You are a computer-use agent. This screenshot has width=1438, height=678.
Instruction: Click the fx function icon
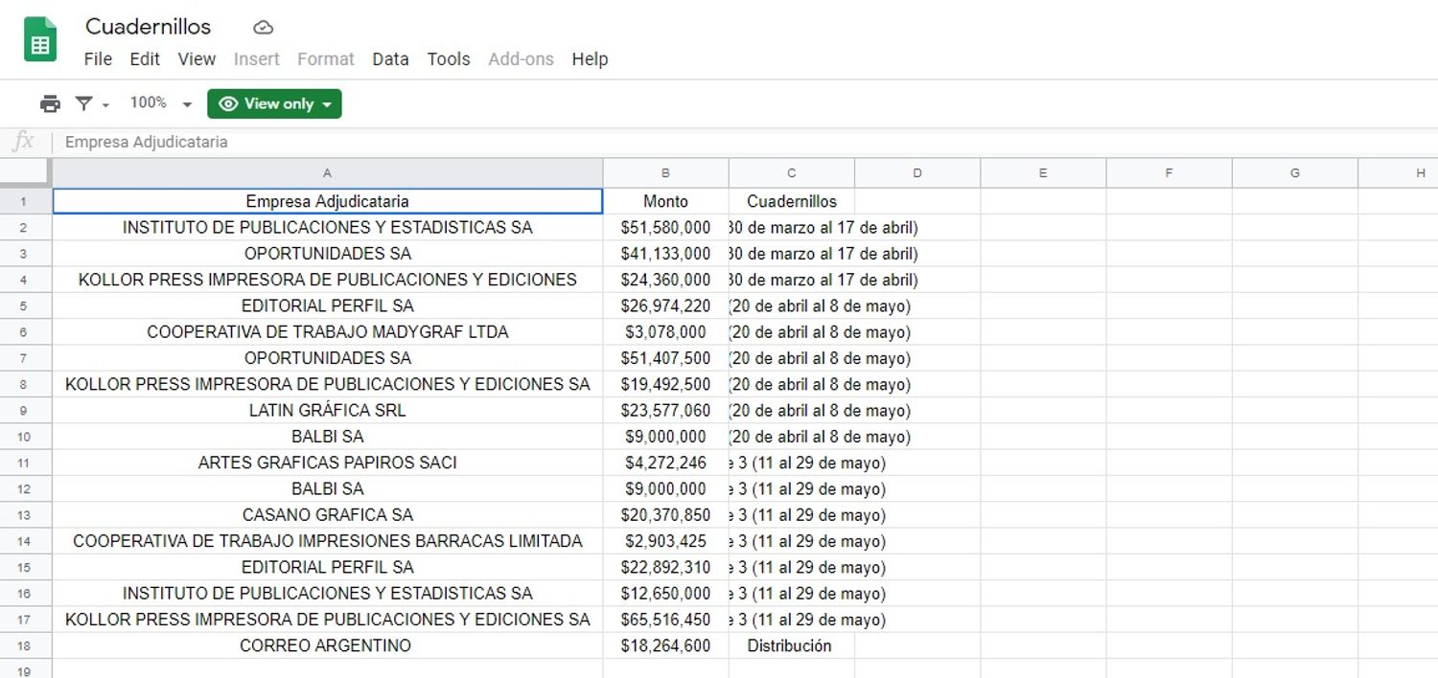[x=23, y=142]
